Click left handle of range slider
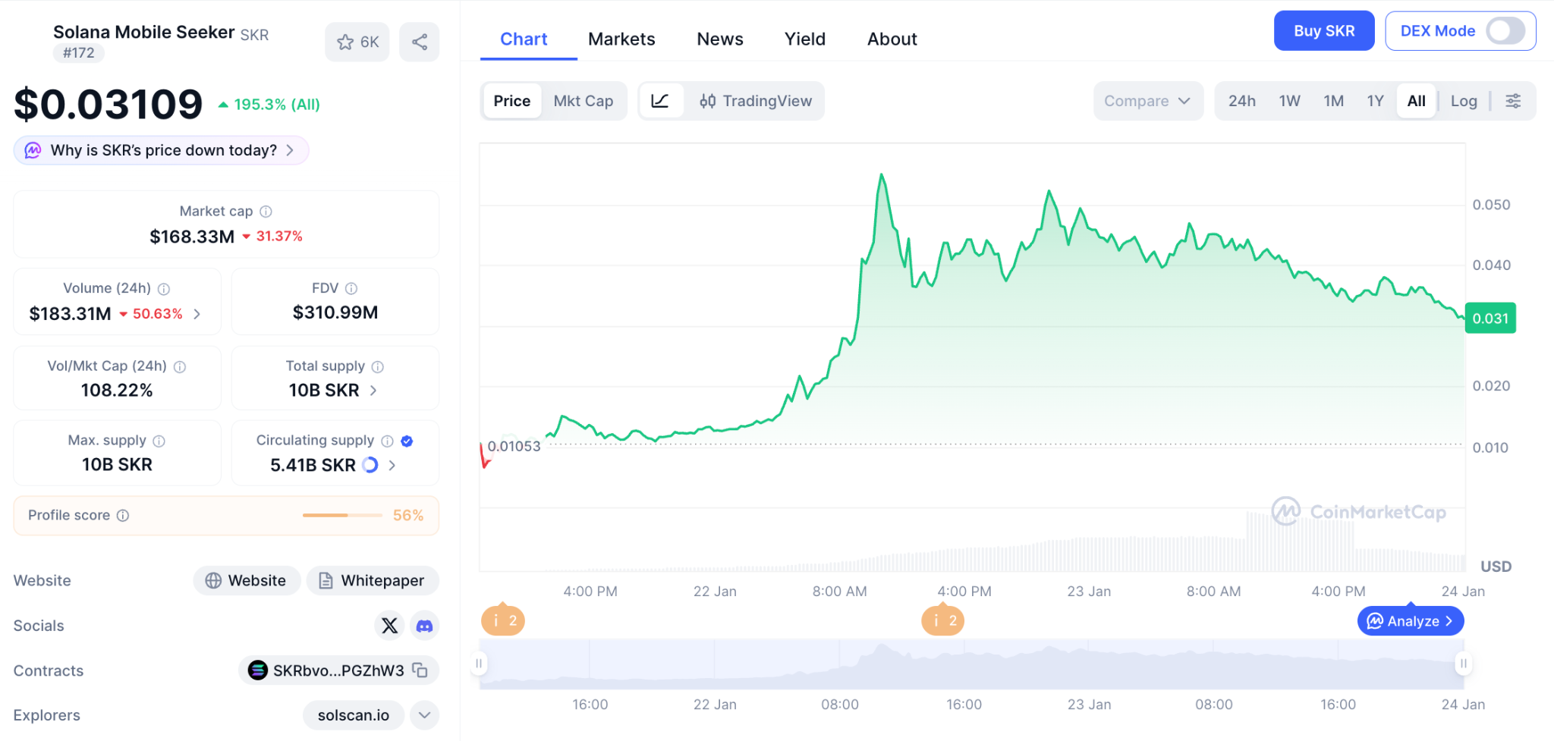The height and width of the screenshot is (741, 1554). pyautogui.click(x=479, y=664)
